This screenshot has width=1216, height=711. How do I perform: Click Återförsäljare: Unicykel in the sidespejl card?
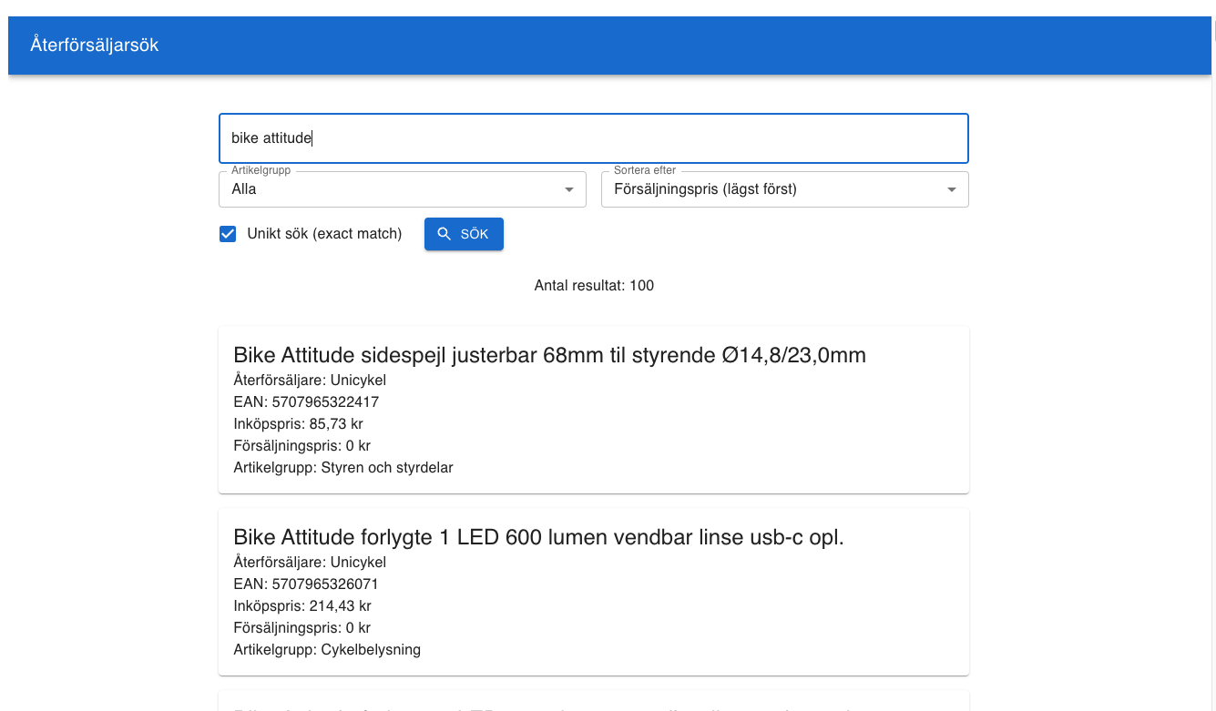(x=310, y=380)
